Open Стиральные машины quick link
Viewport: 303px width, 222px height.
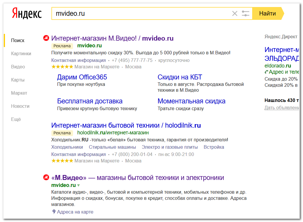tap(112, 147)
